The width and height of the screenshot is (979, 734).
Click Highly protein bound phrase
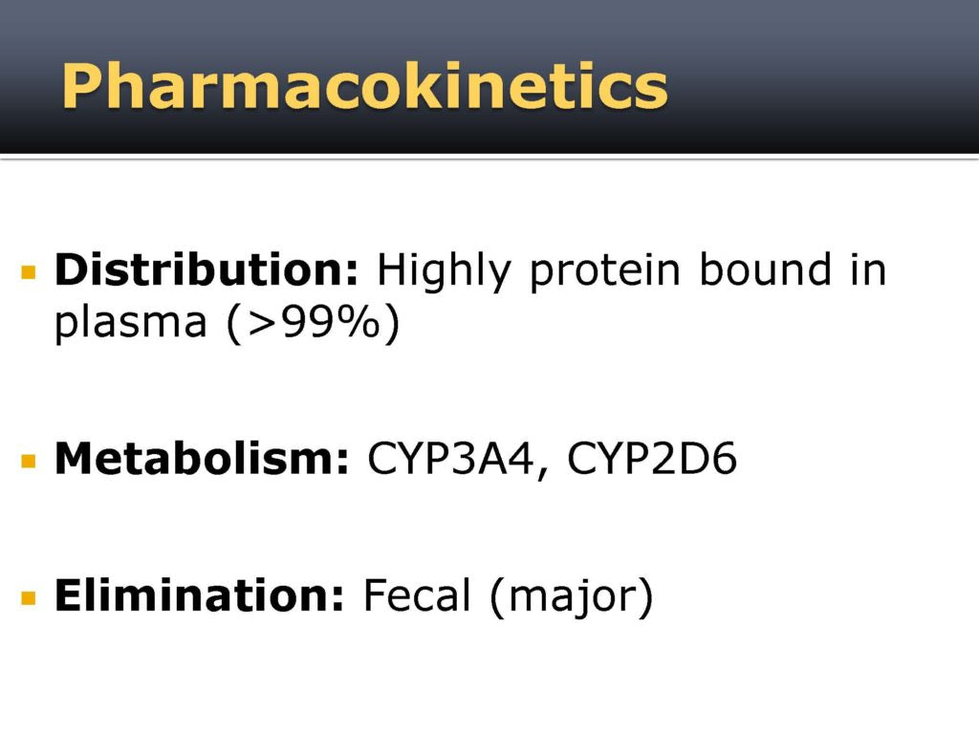pos(604,271)
